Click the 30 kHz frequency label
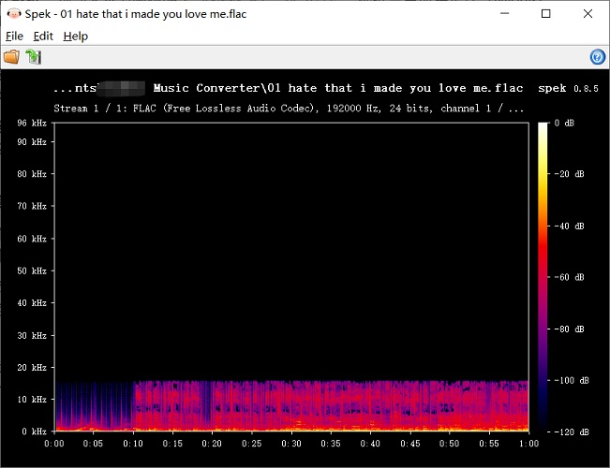Image resolution: width=610 pixels, height=468 pixels. pos(32,335)
